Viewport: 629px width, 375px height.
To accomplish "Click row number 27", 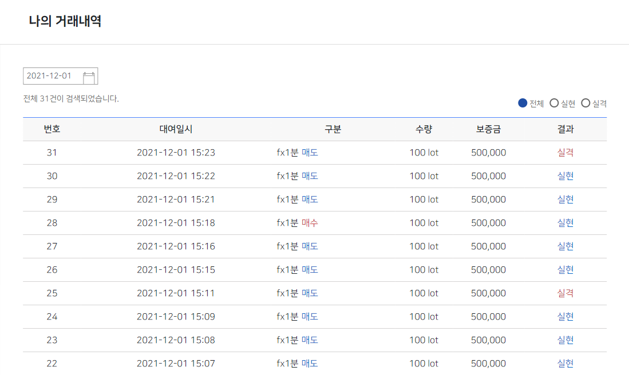I will click(52, 246).
